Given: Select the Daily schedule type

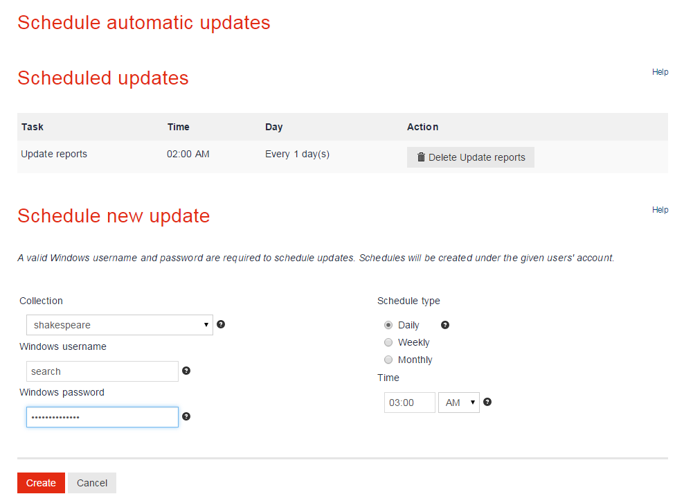Looking at the screenshot, I should pos(388,325).
